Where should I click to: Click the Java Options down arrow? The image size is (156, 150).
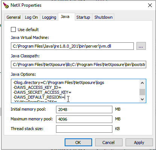pos(142,99)
